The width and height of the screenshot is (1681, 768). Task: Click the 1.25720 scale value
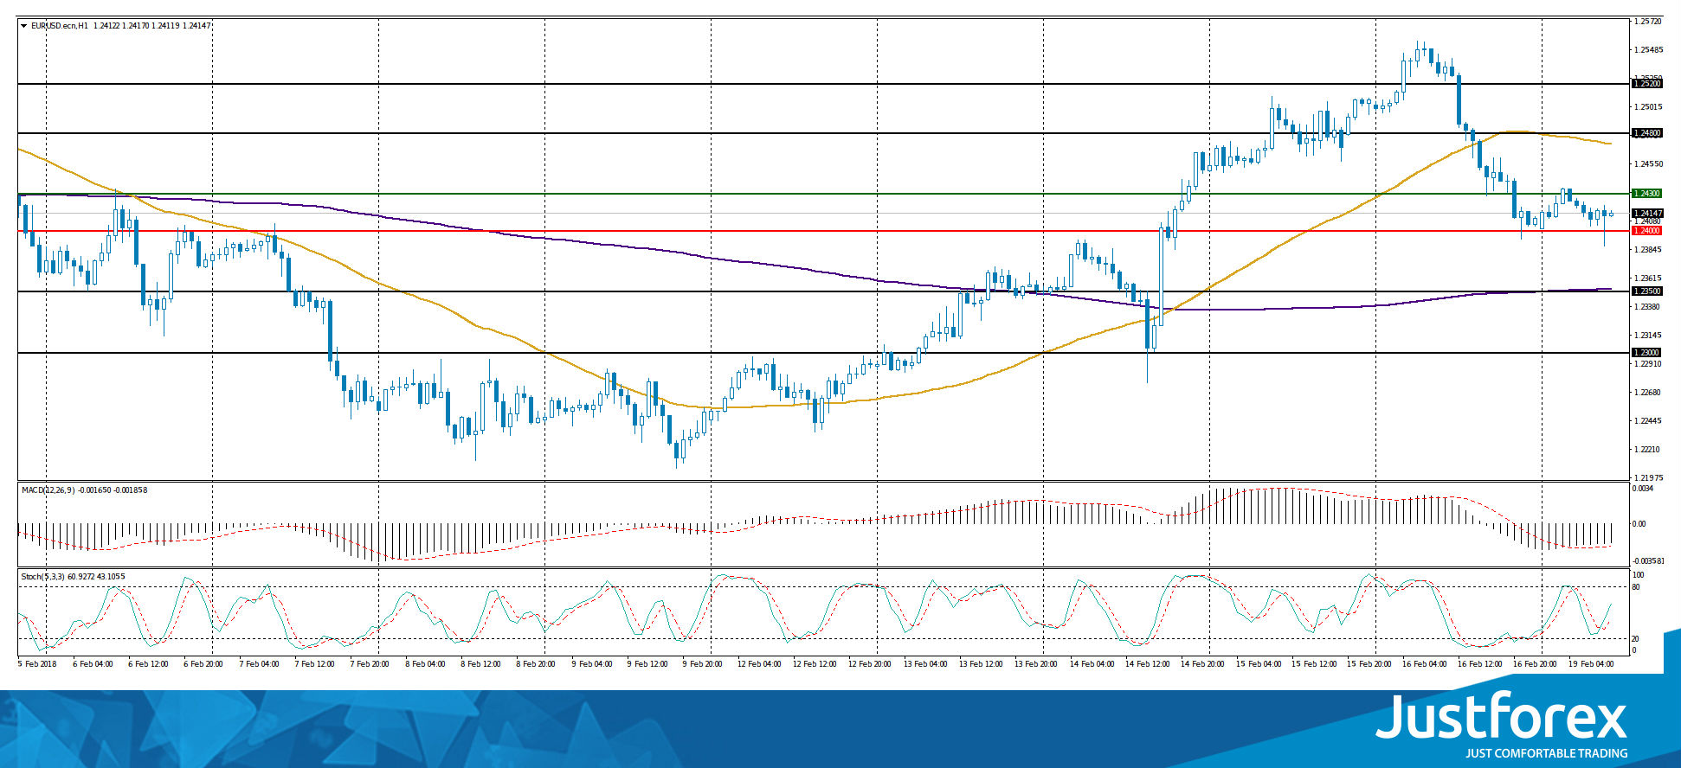[x=1647, y=22]
